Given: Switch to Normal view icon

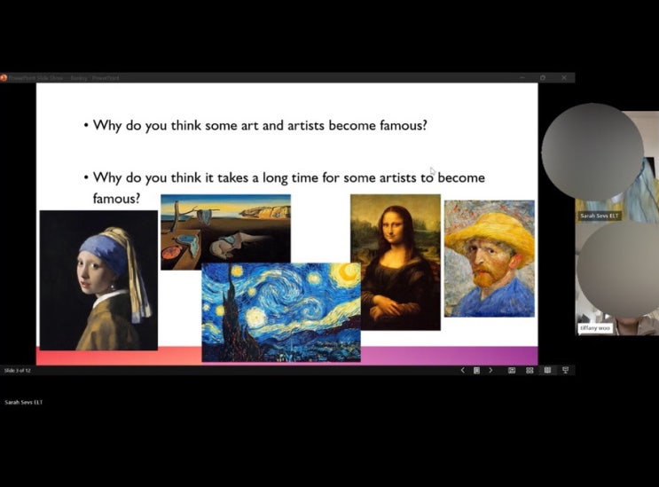Looking at the screenshot, I should click(512, 370).
